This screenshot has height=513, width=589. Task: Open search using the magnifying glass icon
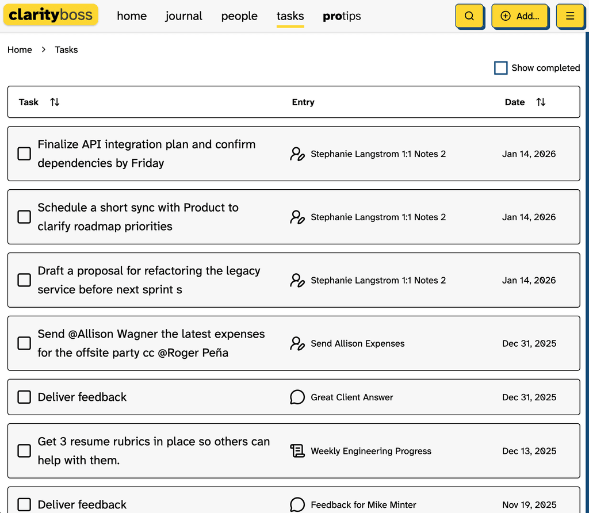[469, 16]
